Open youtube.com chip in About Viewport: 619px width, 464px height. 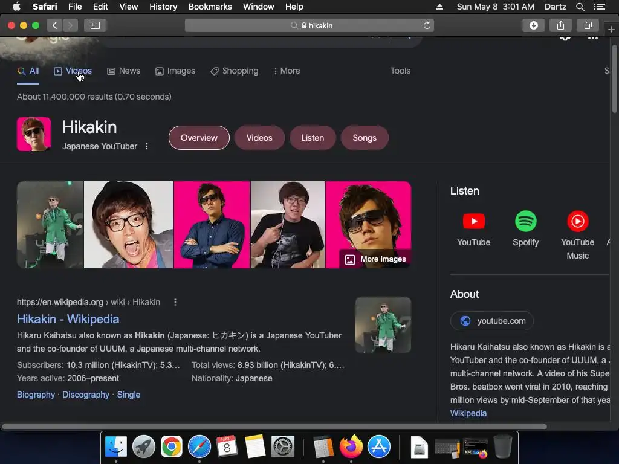coord(492,321)
